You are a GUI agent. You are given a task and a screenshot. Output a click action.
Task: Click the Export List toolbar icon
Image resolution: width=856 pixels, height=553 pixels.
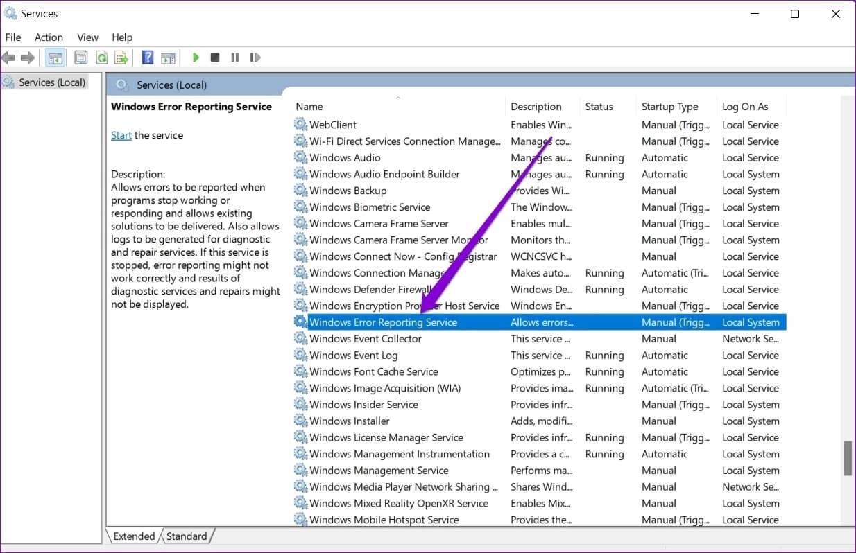click(121, 58)
